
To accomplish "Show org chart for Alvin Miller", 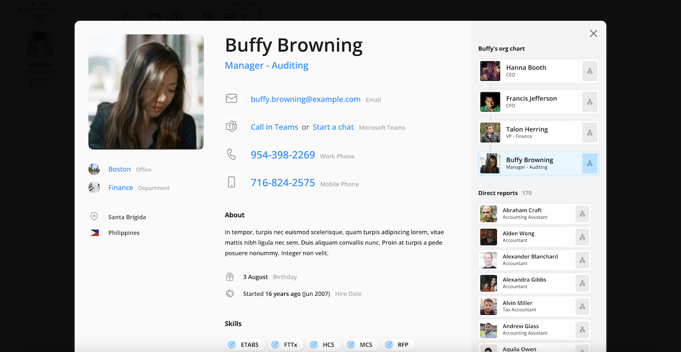I will pos(583,306).
